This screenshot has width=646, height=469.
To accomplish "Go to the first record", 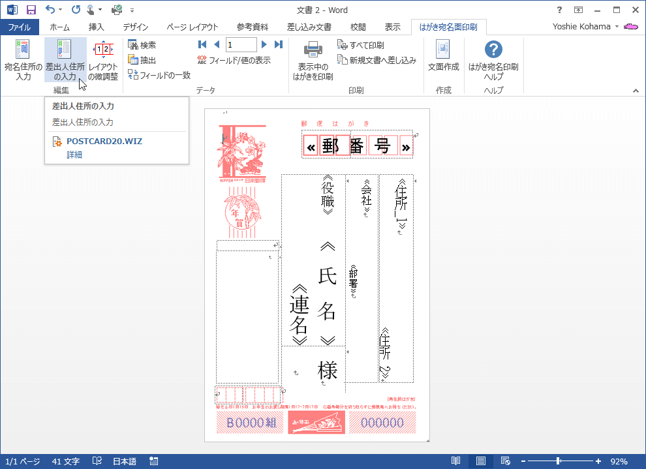I will (x=202, y=44).
